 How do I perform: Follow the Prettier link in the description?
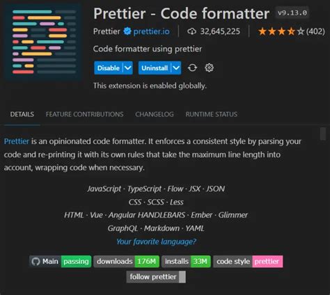17,141
